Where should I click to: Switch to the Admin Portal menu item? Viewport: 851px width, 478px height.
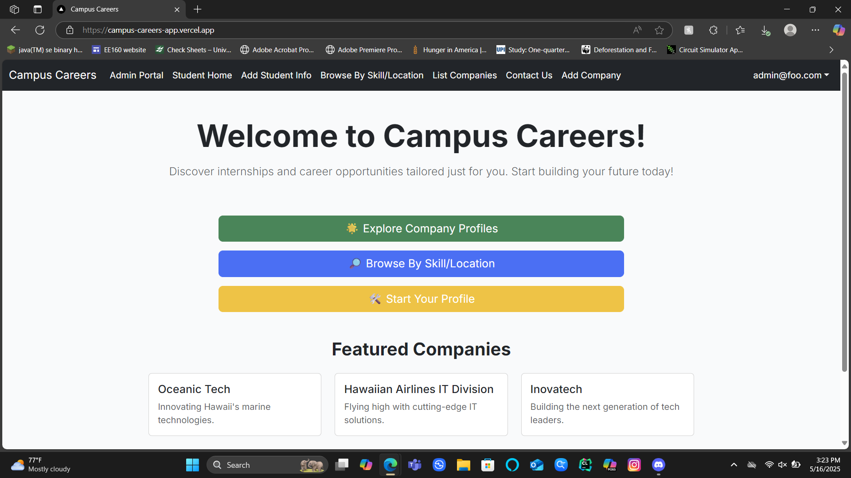coord(136,75)
